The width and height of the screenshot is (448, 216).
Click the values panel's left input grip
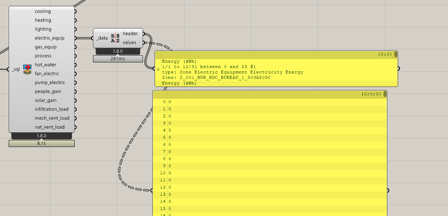[152, 190]
